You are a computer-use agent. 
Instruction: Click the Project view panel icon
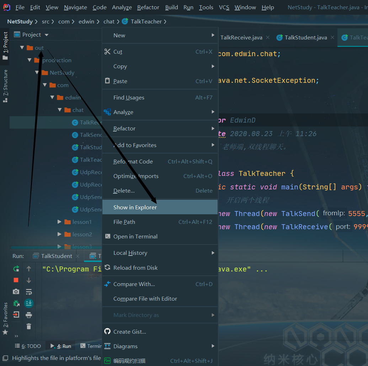[17, 35]
